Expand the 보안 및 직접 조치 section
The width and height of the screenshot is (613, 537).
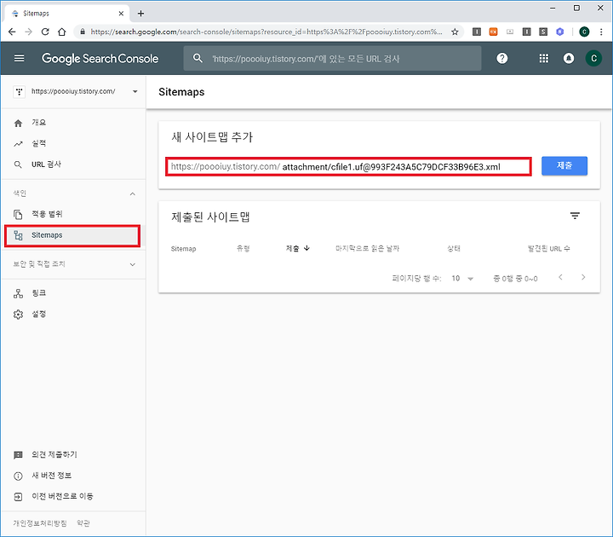pyautogui.click(x=133, y=264)
